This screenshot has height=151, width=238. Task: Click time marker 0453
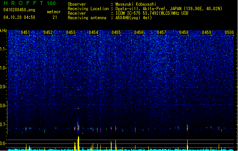(71, 32)
